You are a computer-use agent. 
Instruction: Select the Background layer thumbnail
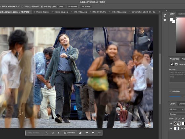coord(177,128)
